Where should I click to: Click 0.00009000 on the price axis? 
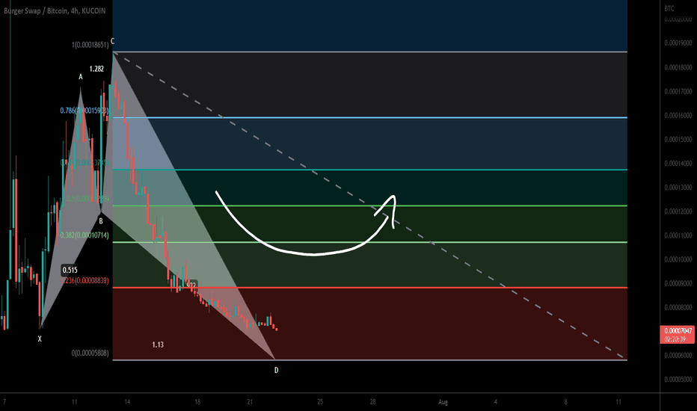(x=678, y=283)
